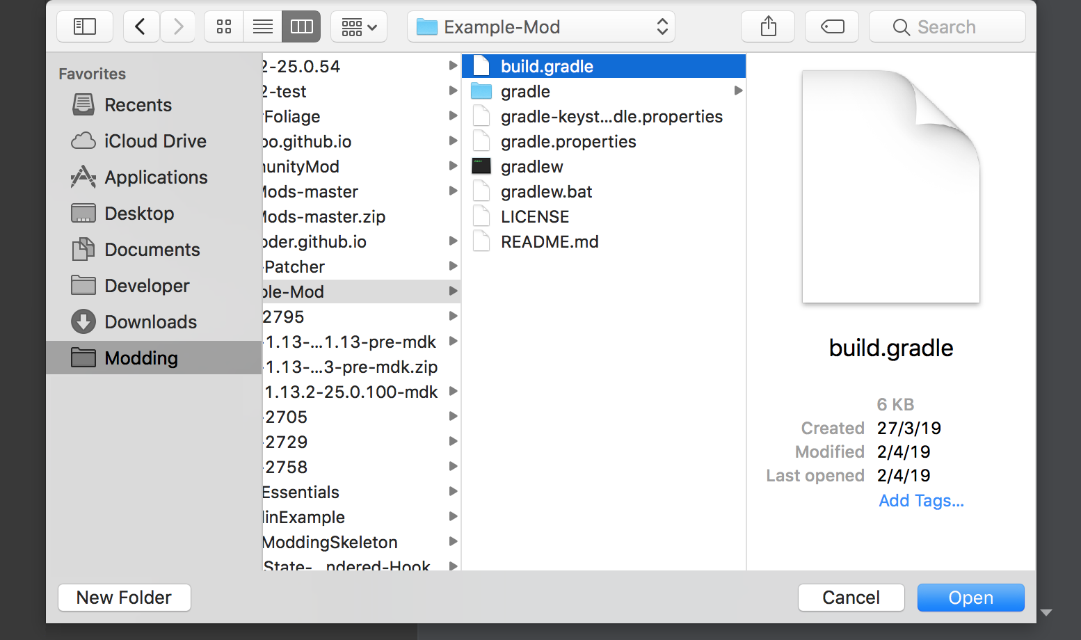Expand the gradle folder in the column
The image size is (1081, 640).
point(738,90)
